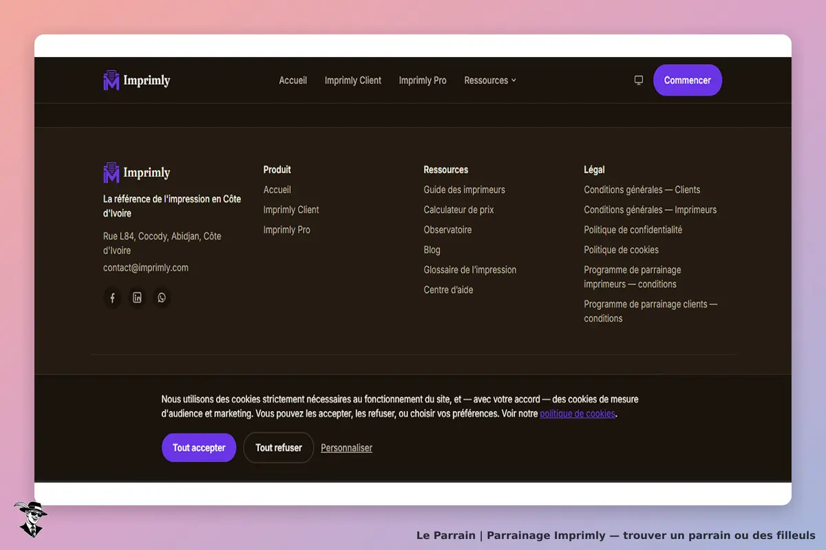Click the Produit column heading
Viewport: 826px width, 550px height.
coord(277,169)
